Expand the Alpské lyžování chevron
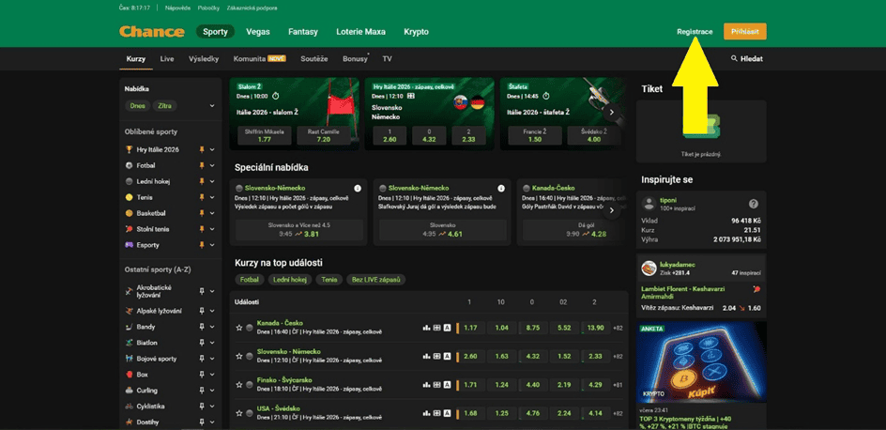 tap(212, 311)
